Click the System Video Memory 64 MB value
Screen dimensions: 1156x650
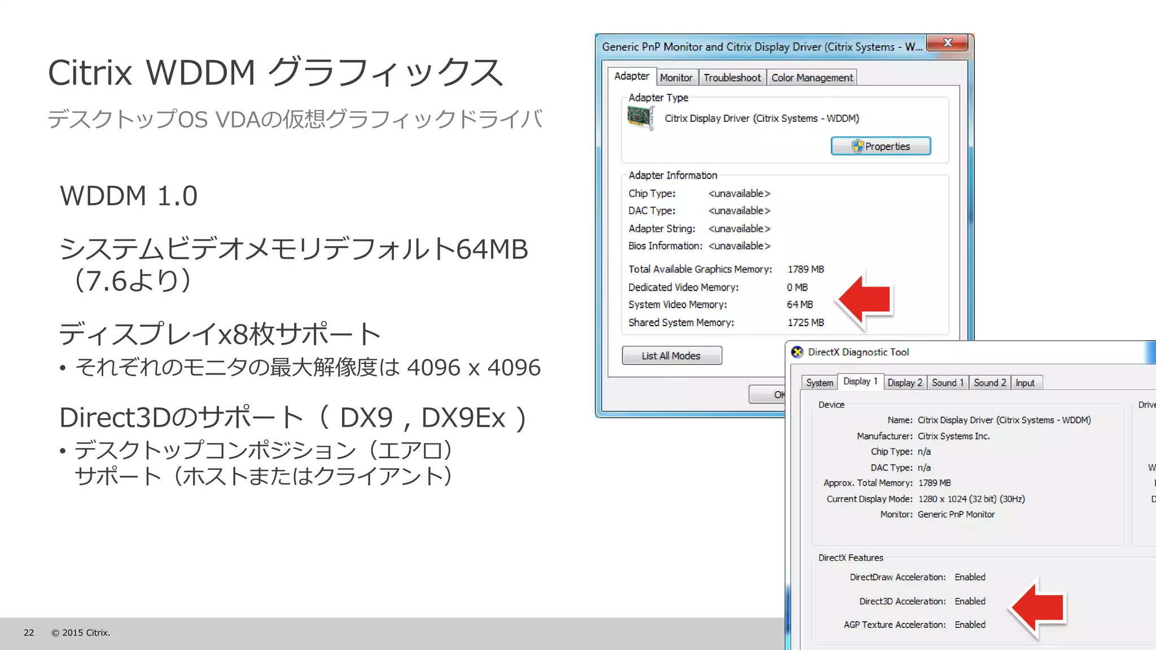point(800,305)
